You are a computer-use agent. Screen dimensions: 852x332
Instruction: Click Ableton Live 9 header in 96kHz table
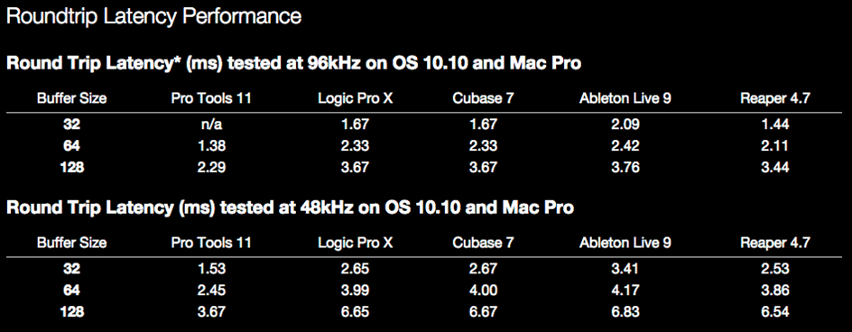click(x=625, y=98)
